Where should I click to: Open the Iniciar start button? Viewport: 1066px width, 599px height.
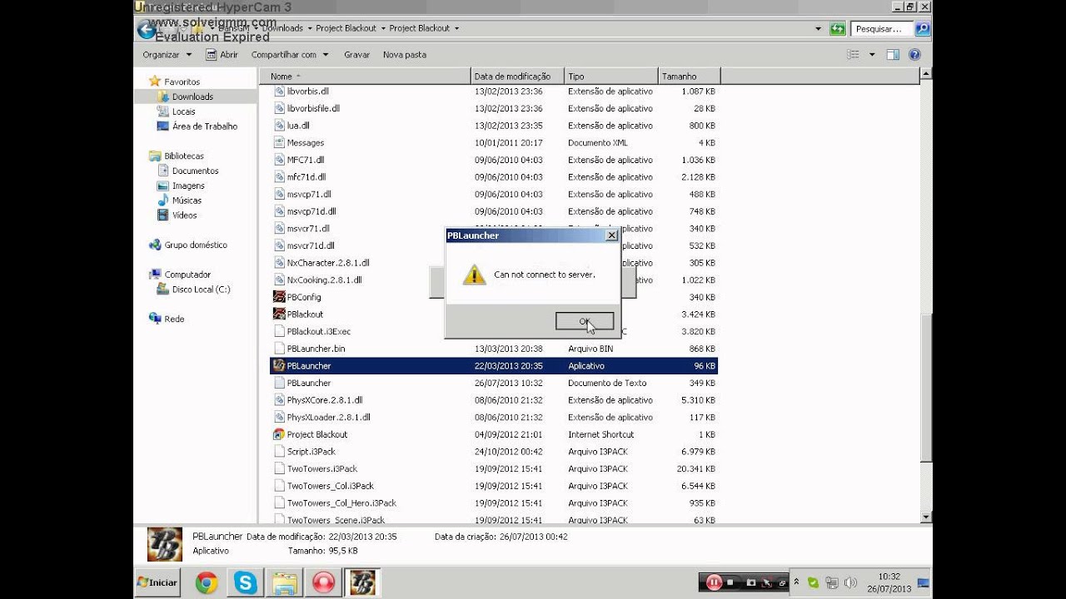point(157,582)
